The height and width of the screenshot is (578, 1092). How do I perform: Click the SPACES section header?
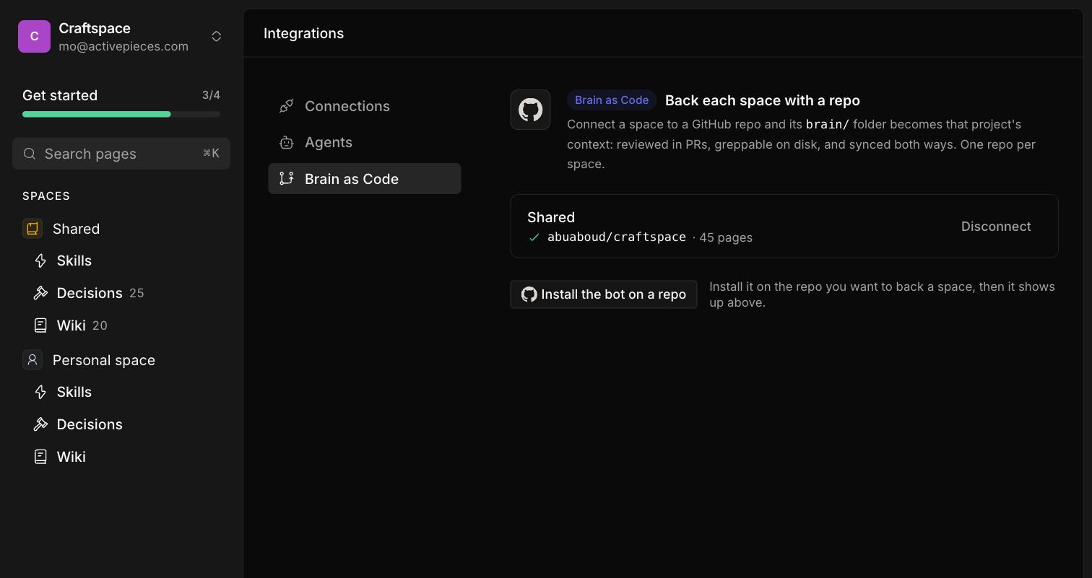[x=46, y=196]
